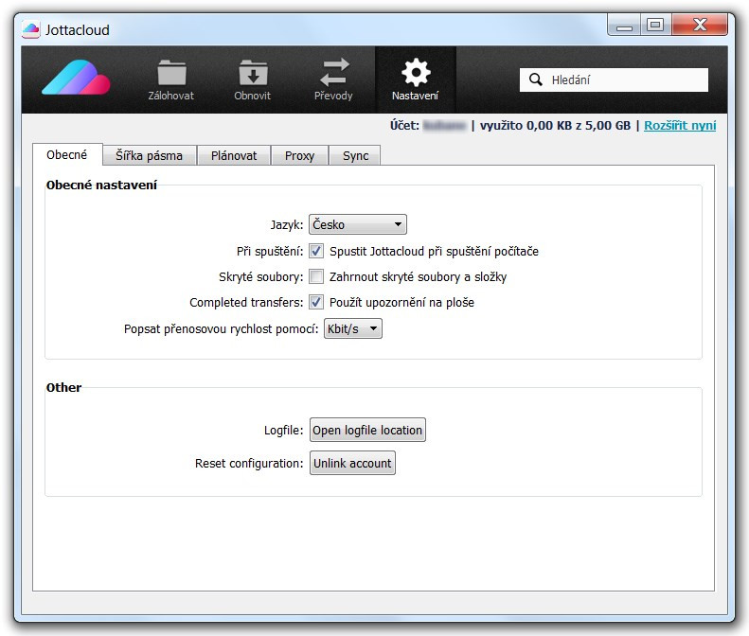Switch to the Plánovat tab

click(x=234, y=155)
